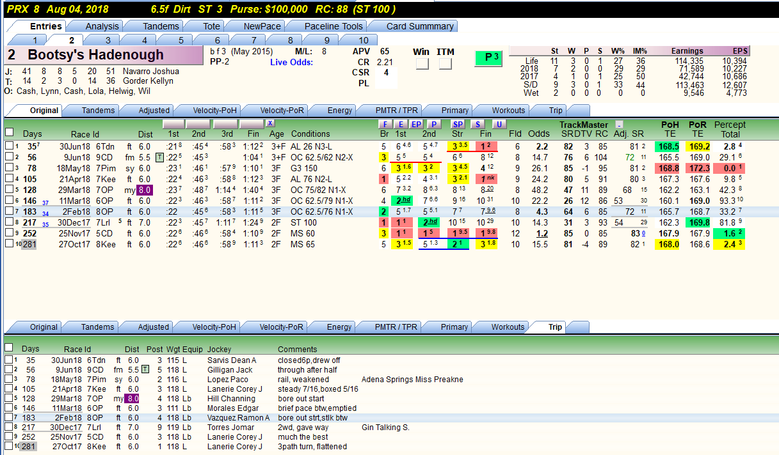Click the S running-style button
This screenshot has height=455, width=779.
pyautogui.click(x=478, y=124)
